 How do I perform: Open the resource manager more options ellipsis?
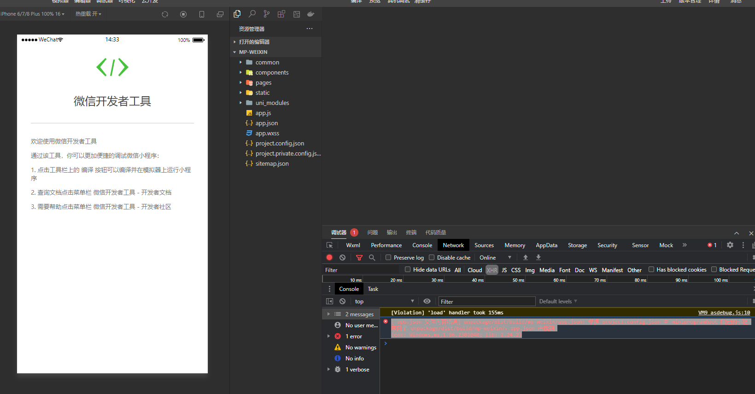coord(310,29)
